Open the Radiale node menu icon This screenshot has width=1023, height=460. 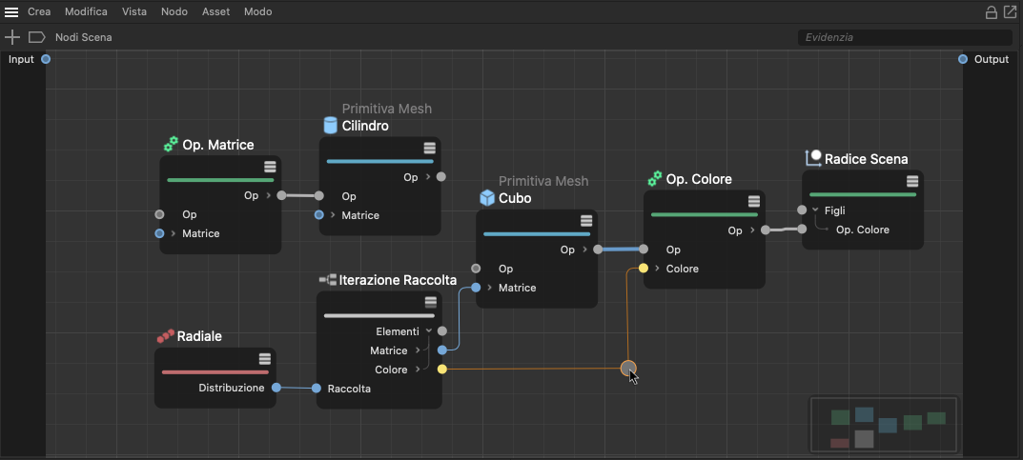(x=264, y=358)
